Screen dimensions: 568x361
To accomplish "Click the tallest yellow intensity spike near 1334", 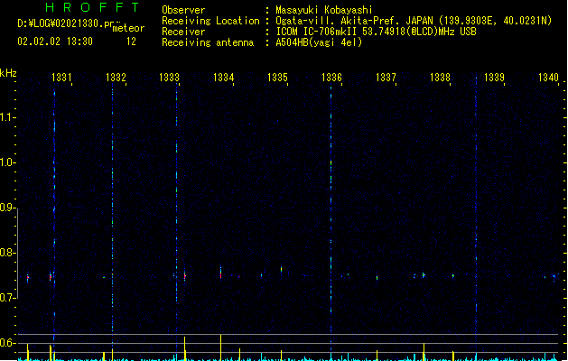I will click(x=220, y=347).
